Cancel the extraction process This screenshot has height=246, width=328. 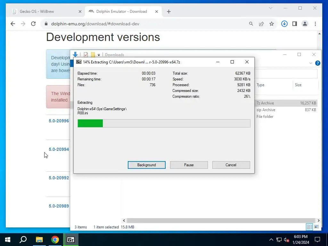point(231,165)
